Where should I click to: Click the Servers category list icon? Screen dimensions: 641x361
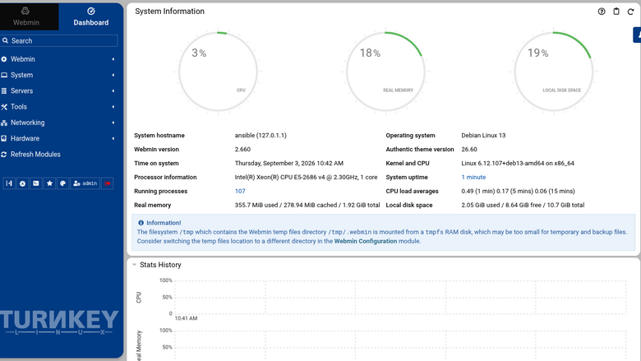click(x=4, y=90)
